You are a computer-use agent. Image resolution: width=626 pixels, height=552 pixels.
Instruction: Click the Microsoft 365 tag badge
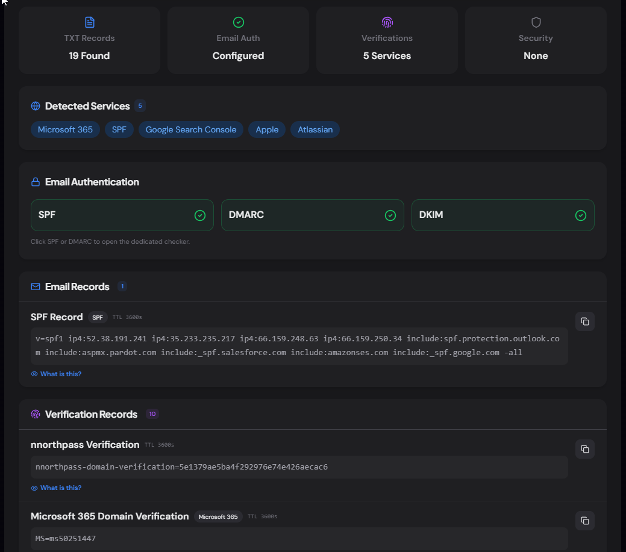(x=218, y=516)
